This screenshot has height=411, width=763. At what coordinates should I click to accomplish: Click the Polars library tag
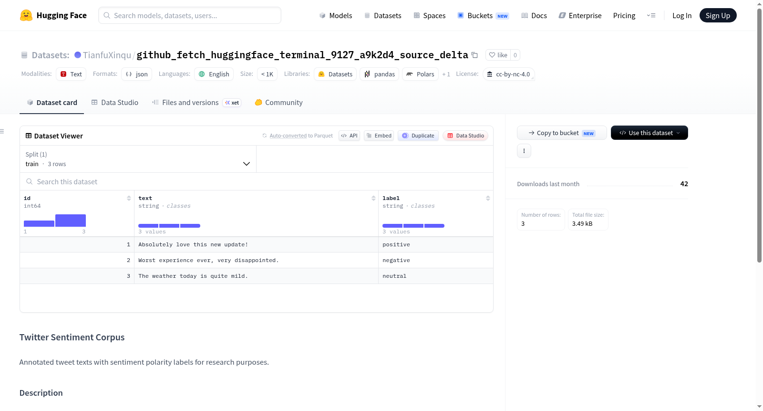pos(420,74)
